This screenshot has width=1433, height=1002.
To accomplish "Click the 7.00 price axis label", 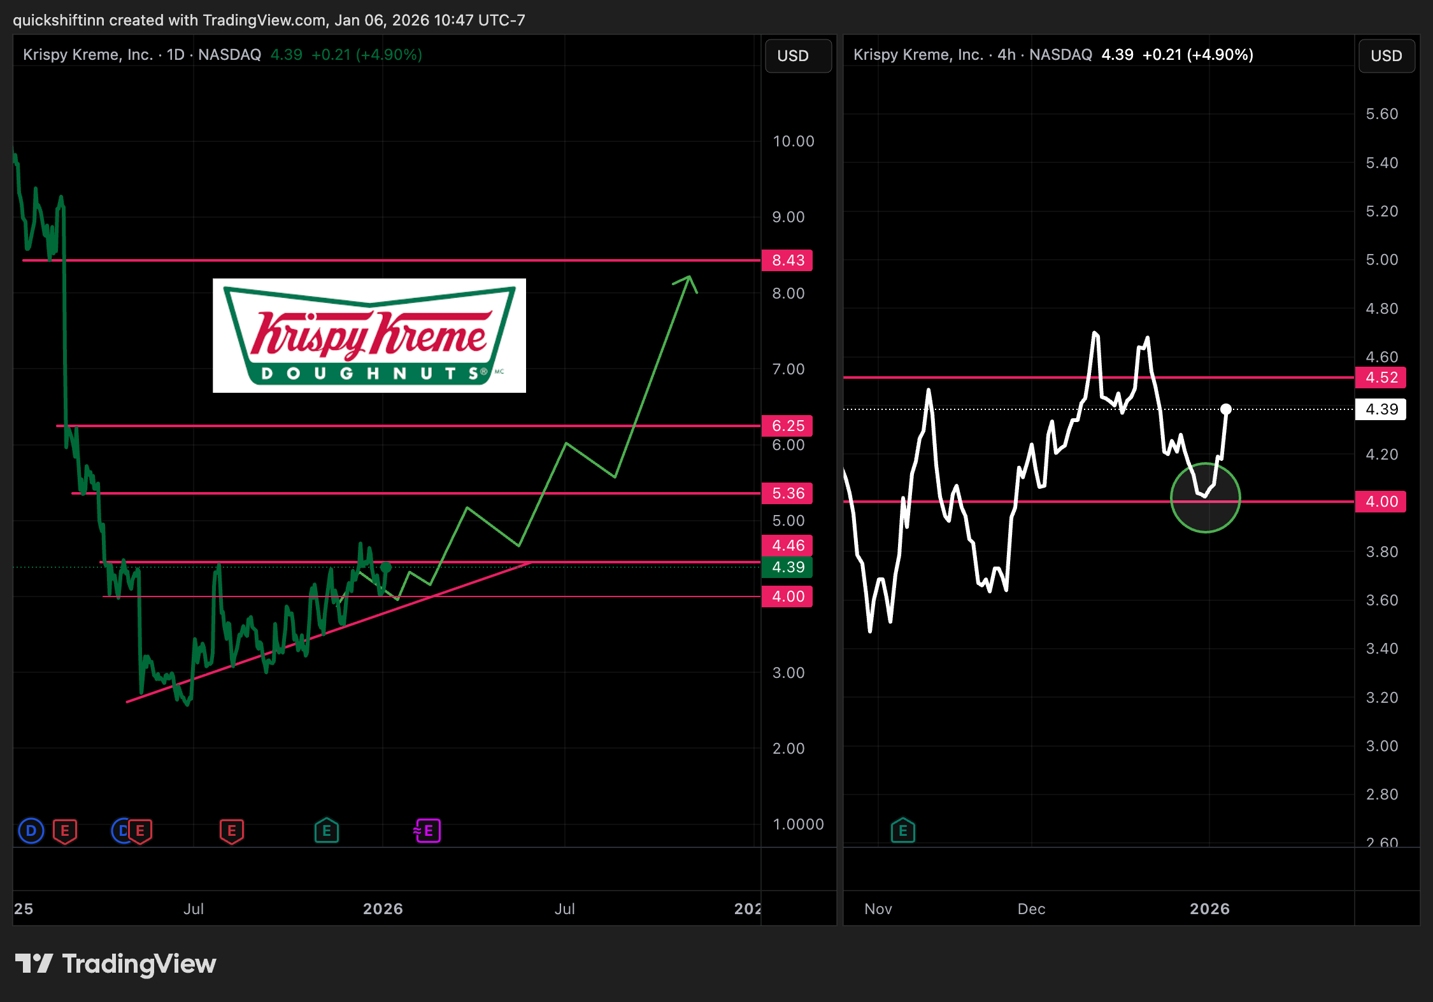I will point(788,369).
